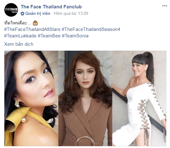Image resolution: width=170 pixels, height=148 pixels.
Task: Open hashtag #TheFaceThailandAllStars
Action: (32, 29)
